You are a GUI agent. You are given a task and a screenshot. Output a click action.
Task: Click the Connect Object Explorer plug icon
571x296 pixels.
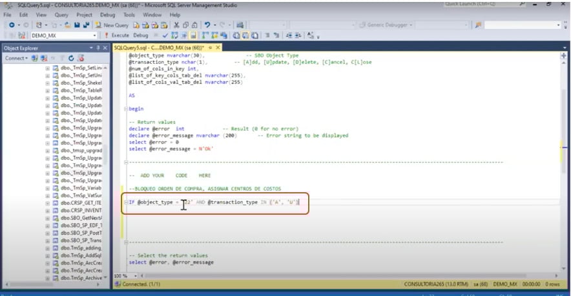[35, 58]
